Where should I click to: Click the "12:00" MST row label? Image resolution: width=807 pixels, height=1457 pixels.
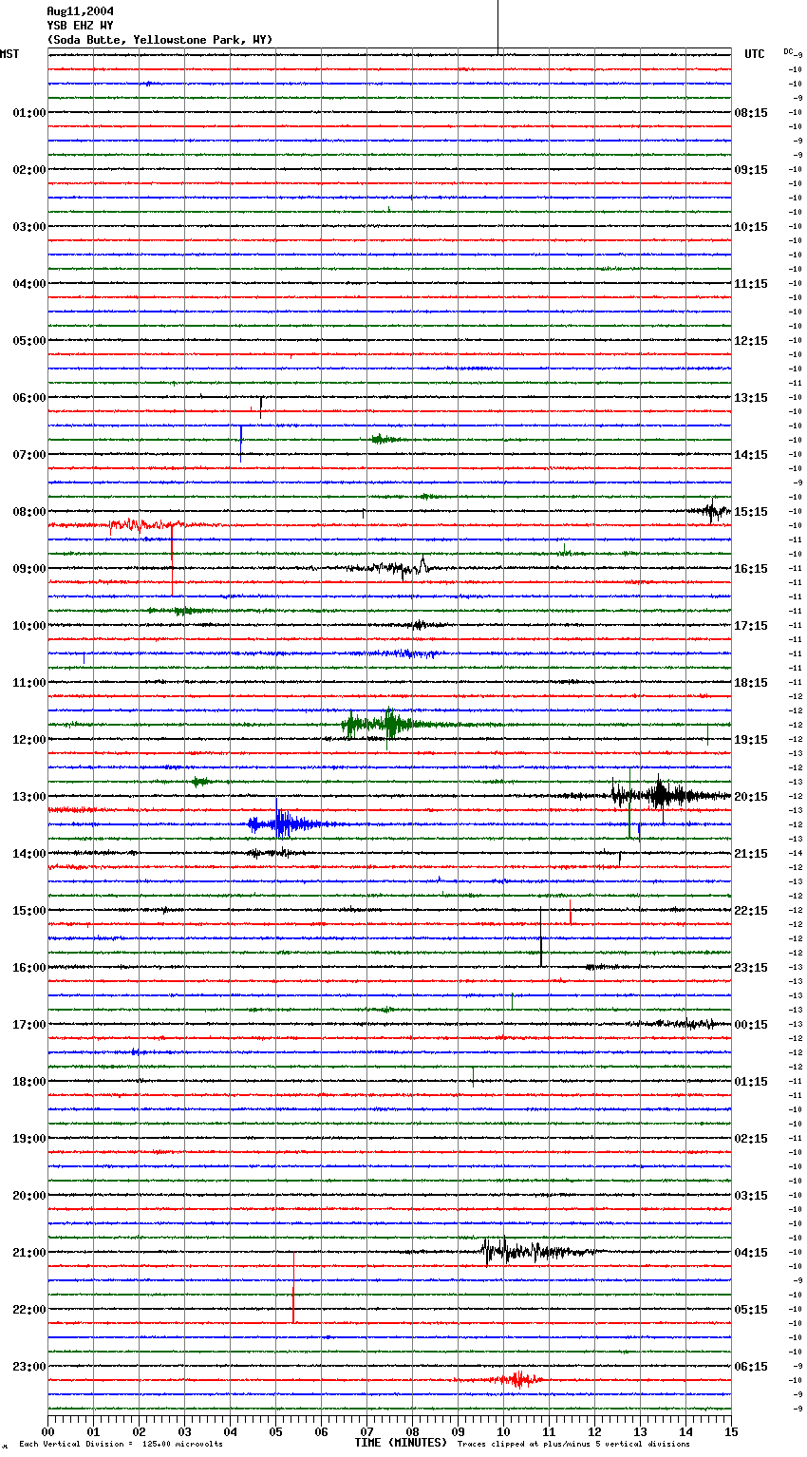click(x=29, y=740)
